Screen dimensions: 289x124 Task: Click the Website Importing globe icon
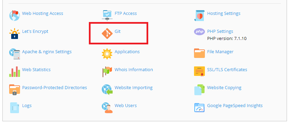pos(107,89)
